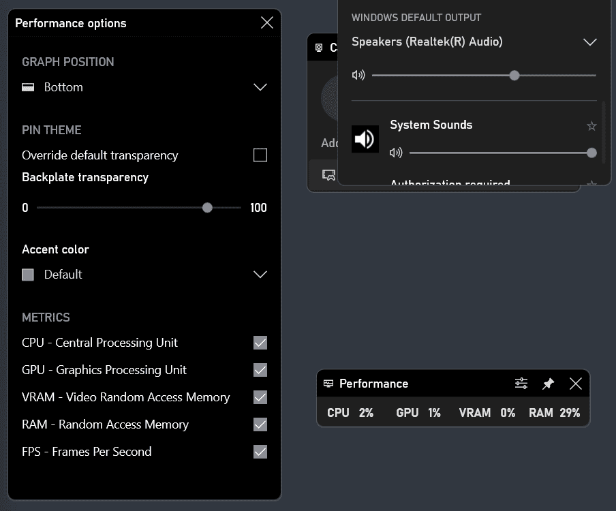Uncheck the VRAM - Video Random Access Memory metric
This screenshot has height=511, width=616.
260,397
